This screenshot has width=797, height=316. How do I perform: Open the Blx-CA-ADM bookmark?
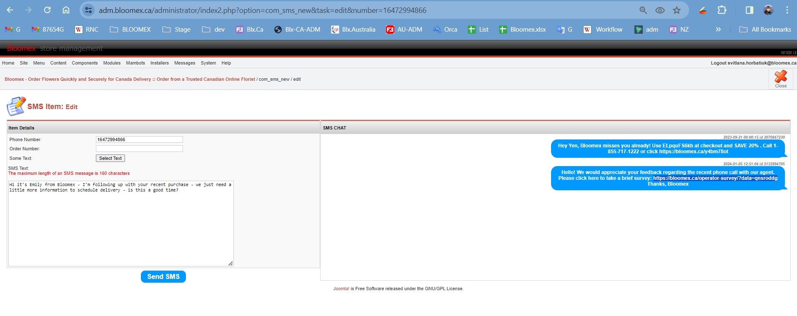click(x=297, y=30)
